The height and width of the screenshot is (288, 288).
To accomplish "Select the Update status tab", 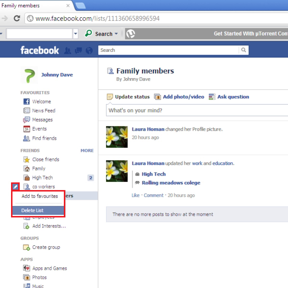I will click(128, 97).
